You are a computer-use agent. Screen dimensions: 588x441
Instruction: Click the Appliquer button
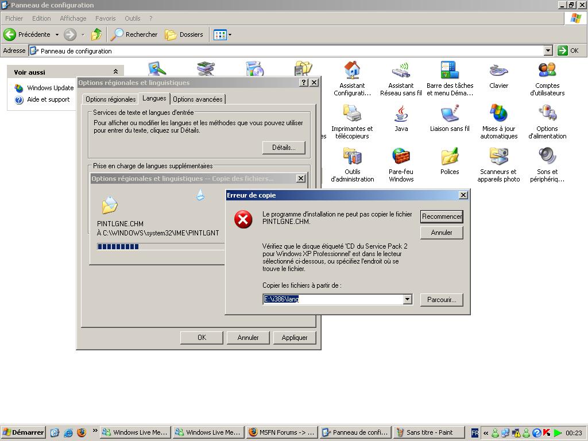click(x=295, y=338)
